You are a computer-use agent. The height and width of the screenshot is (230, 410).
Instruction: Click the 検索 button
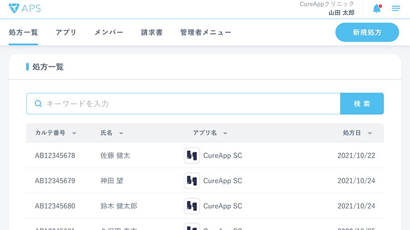[362, 104]
